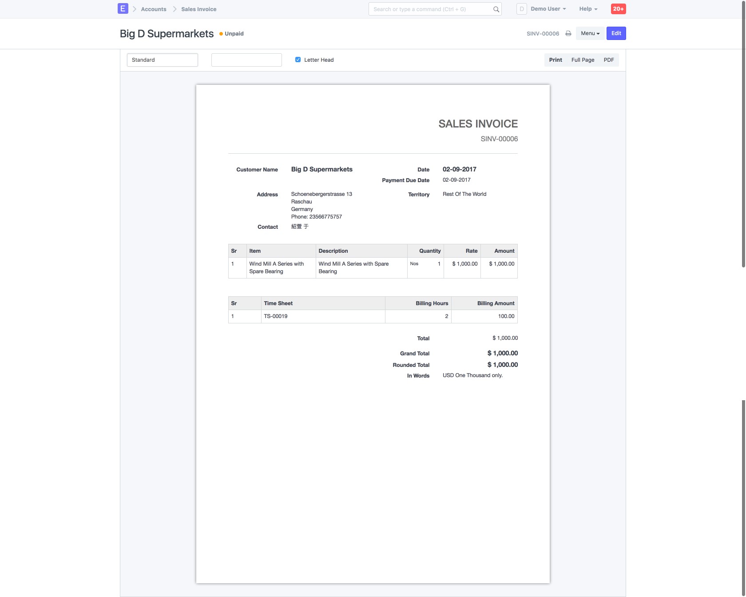This screenshot has width=746, height=597.
Task: Open the Menu dropdown button
Action: tap(590, 33)
